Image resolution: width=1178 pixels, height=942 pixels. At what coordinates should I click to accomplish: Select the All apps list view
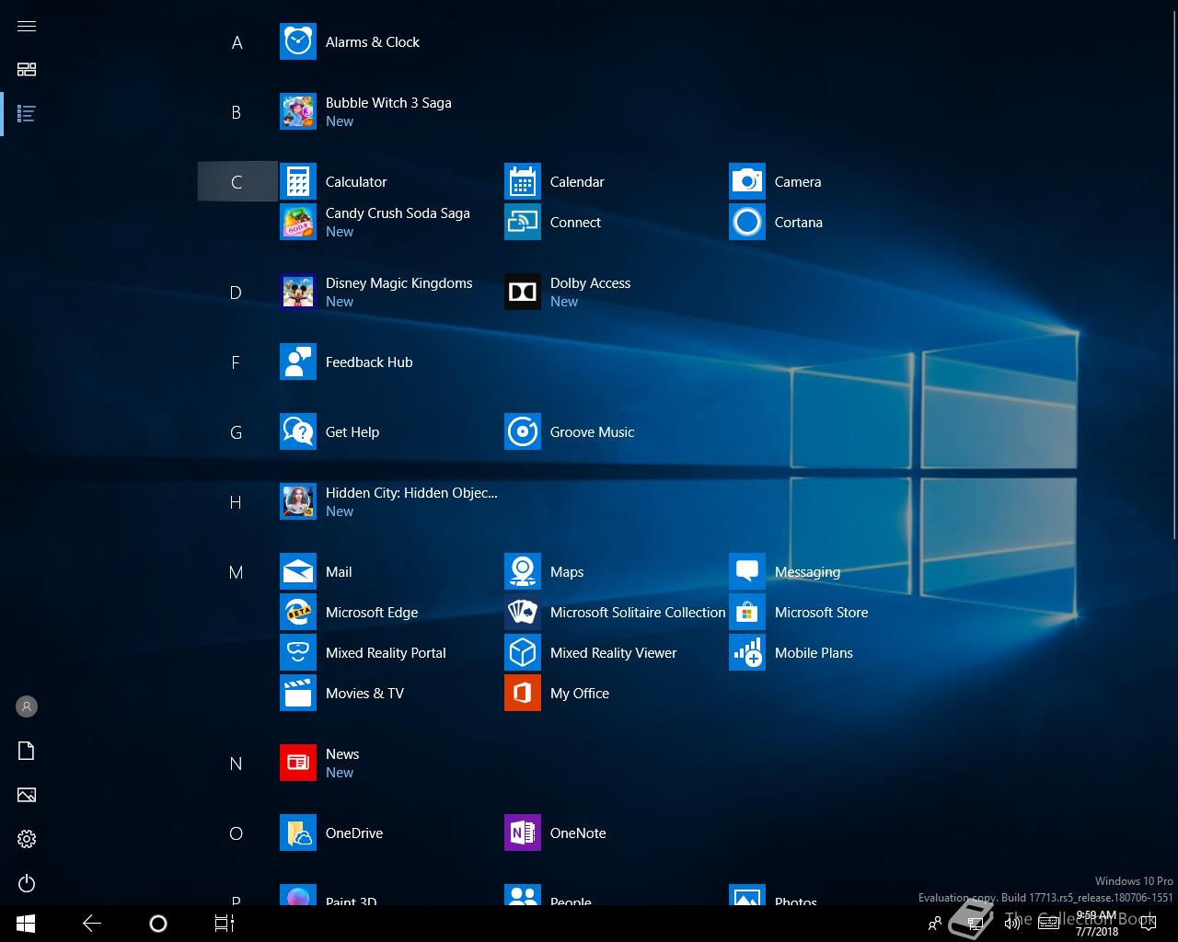point(27,114)
